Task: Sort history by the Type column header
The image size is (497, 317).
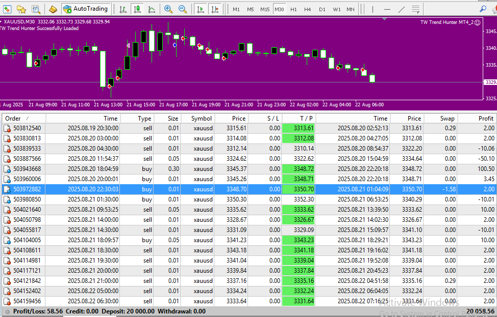Action: pyautogui.click(x=137, y=119)
